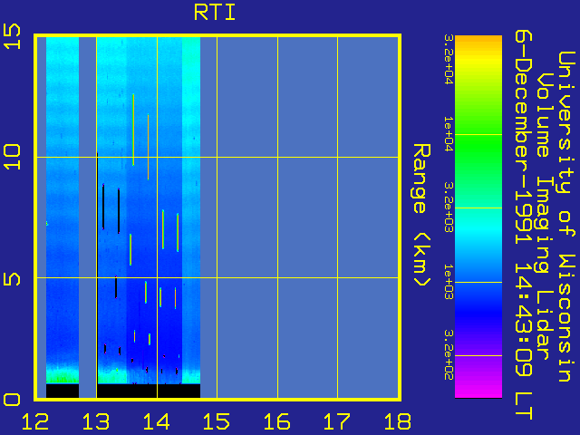Click the time axis label 17
The width and height of the screenshot is (580, 435).
(x=337, y=421)
